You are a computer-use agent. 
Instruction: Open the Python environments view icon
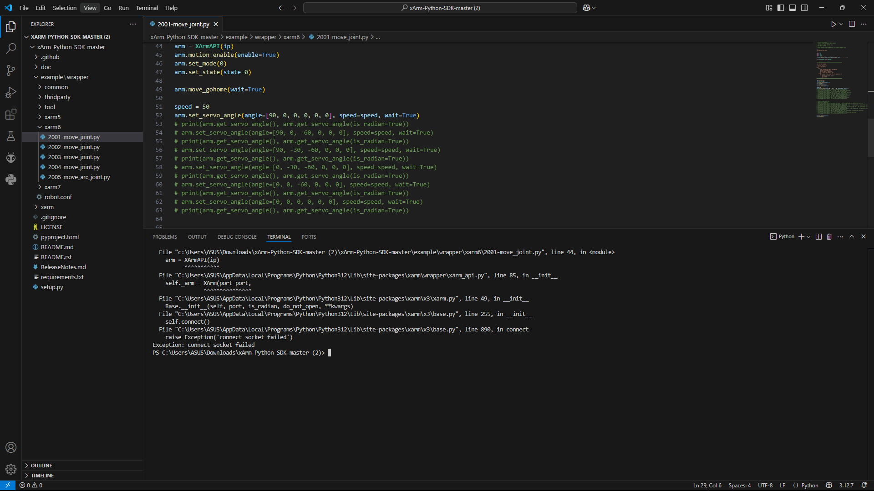pyautogui.click(x=11, y=180)
